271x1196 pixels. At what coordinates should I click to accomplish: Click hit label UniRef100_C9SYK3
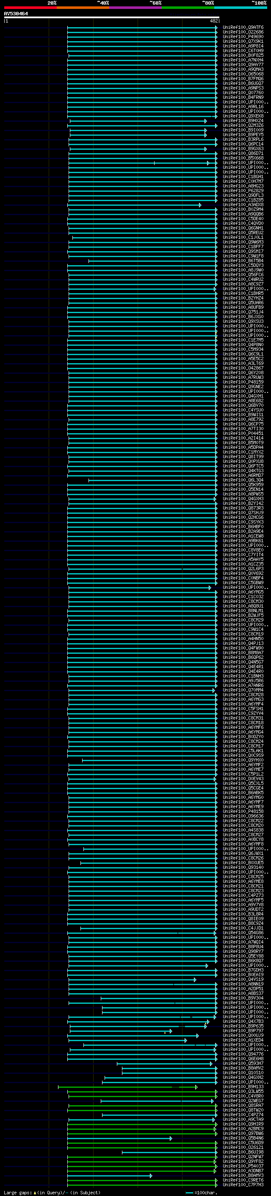(x=243, y=522)
